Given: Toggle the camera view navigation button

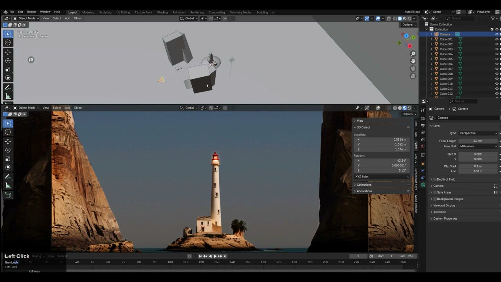Looking at the screenshot, I should coord(413,69).
